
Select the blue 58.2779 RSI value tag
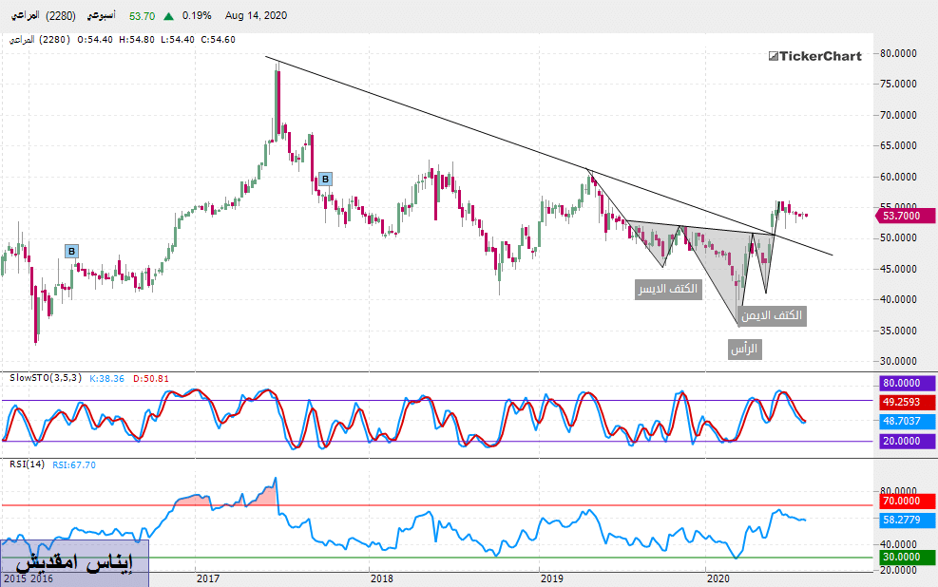coord(900,521)
